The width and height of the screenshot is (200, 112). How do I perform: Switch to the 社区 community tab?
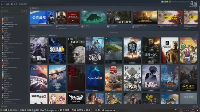click(x=16, y=4)
